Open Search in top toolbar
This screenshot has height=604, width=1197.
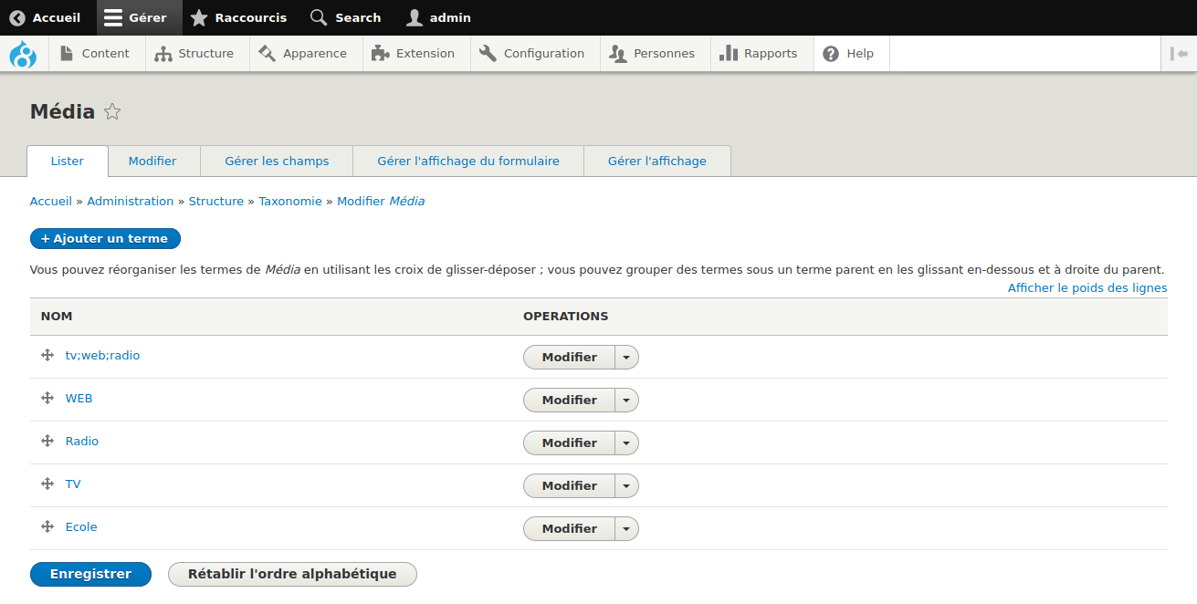click(x=347, y=17)
